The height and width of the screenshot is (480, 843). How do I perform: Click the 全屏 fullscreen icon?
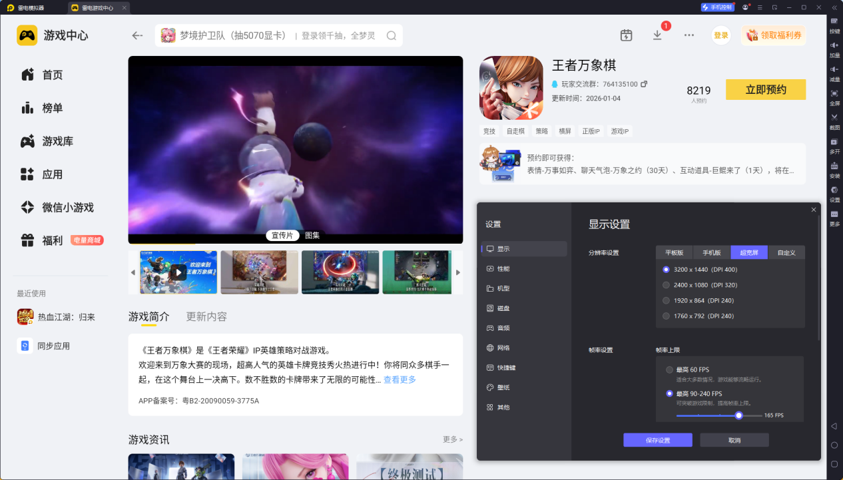834,97
